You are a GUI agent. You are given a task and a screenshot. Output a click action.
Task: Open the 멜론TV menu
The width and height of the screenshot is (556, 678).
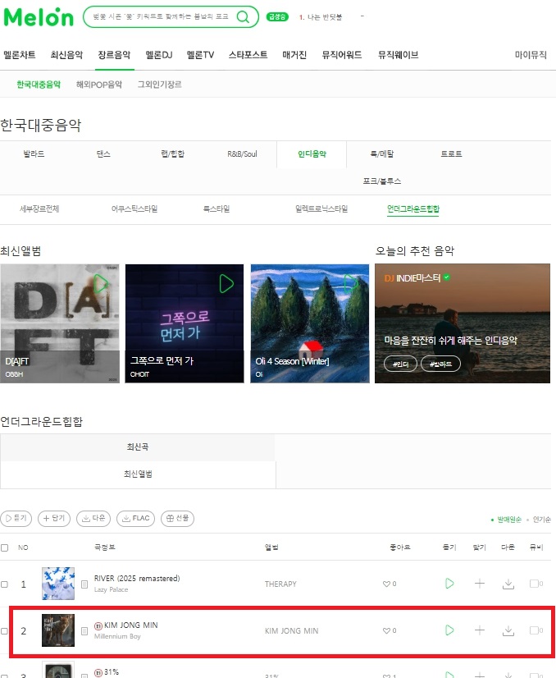coord(200,55)
